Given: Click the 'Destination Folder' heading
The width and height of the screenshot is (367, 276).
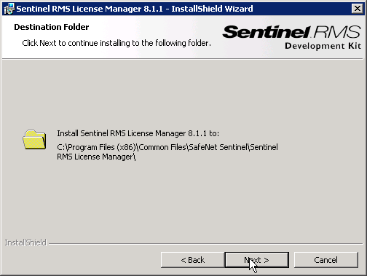Looking at the screenshot, I should tap(52, 27).
